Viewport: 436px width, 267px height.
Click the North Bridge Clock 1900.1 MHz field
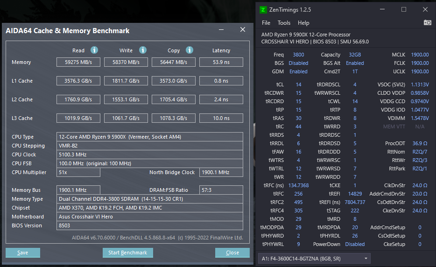tap(221, 172)
